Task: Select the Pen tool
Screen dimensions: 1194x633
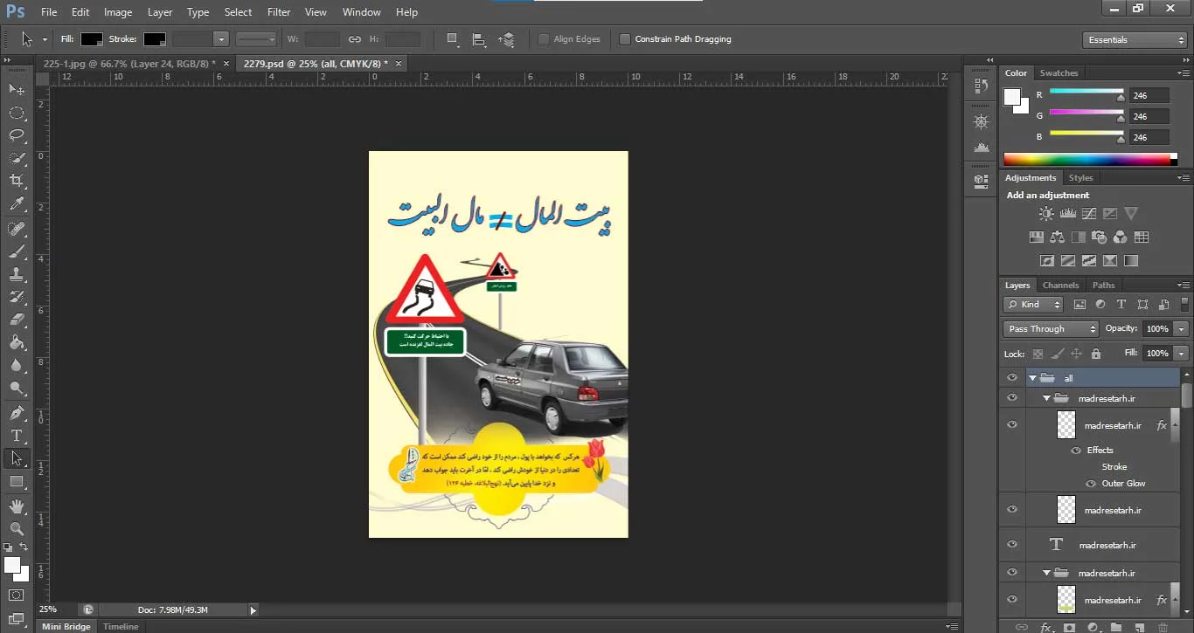Action: click(17, 412)
